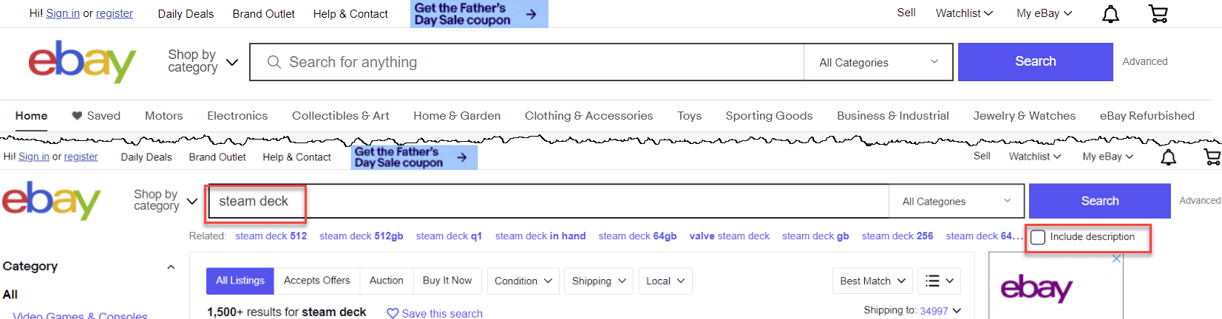Filter by Accepts Offers listings
Image resolution: width=1222 pixels, height=319 pixels.
(316, 281)
